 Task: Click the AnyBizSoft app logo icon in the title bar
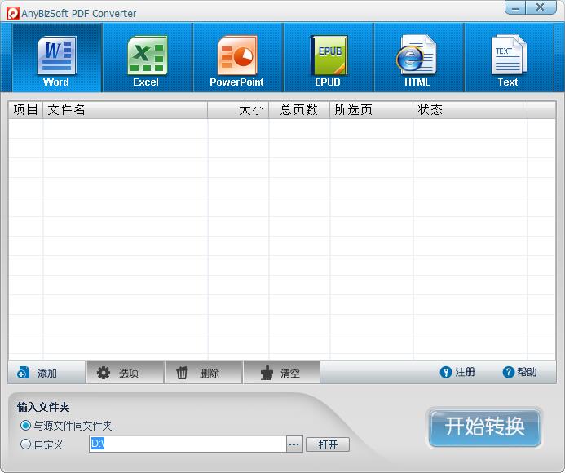click(x=13, y=13)
